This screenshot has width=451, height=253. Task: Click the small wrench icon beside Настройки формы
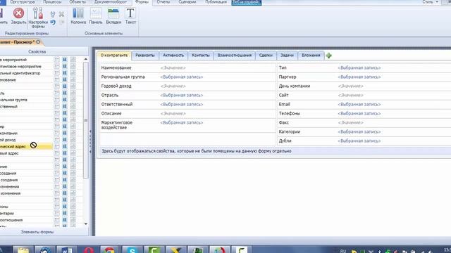53,14
